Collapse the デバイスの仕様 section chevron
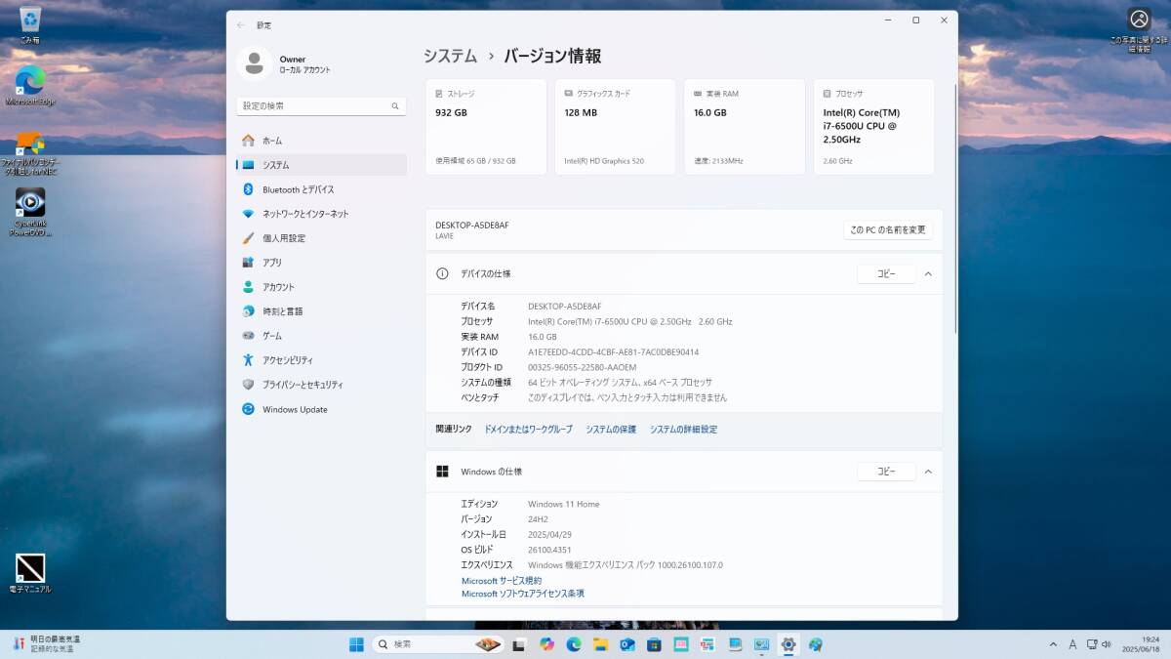1171x659 pixels. point(928,274)
